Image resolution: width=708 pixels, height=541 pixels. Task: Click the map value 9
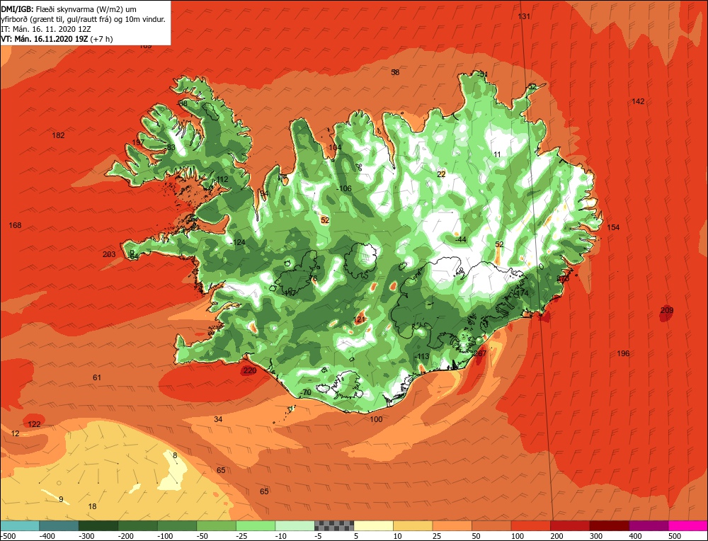point(61,500)
